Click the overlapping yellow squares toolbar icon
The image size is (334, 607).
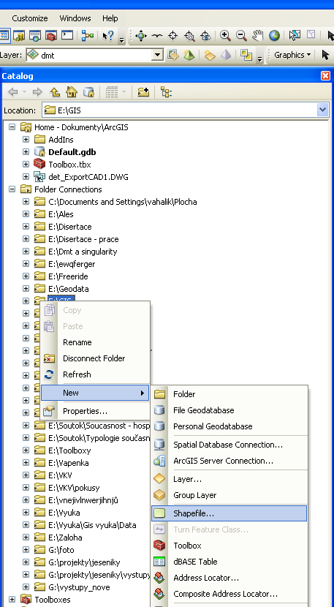246,55
